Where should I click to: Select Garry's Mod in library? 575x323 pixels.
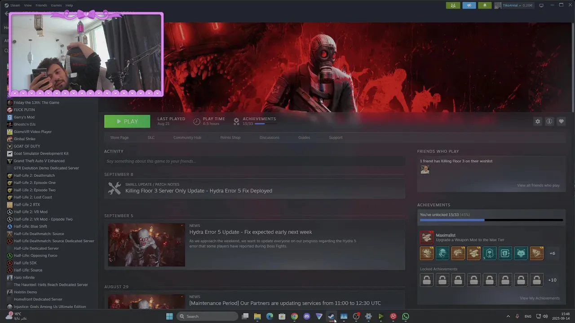point(24,117)
